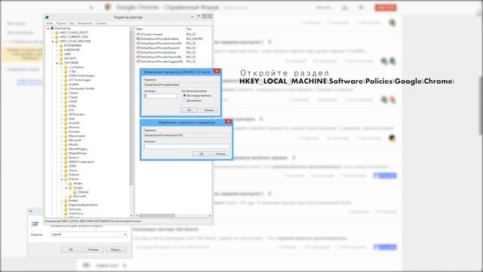Select the decimal (Десятичная) base radio button
483x272 pixels.
pos(184,100)
